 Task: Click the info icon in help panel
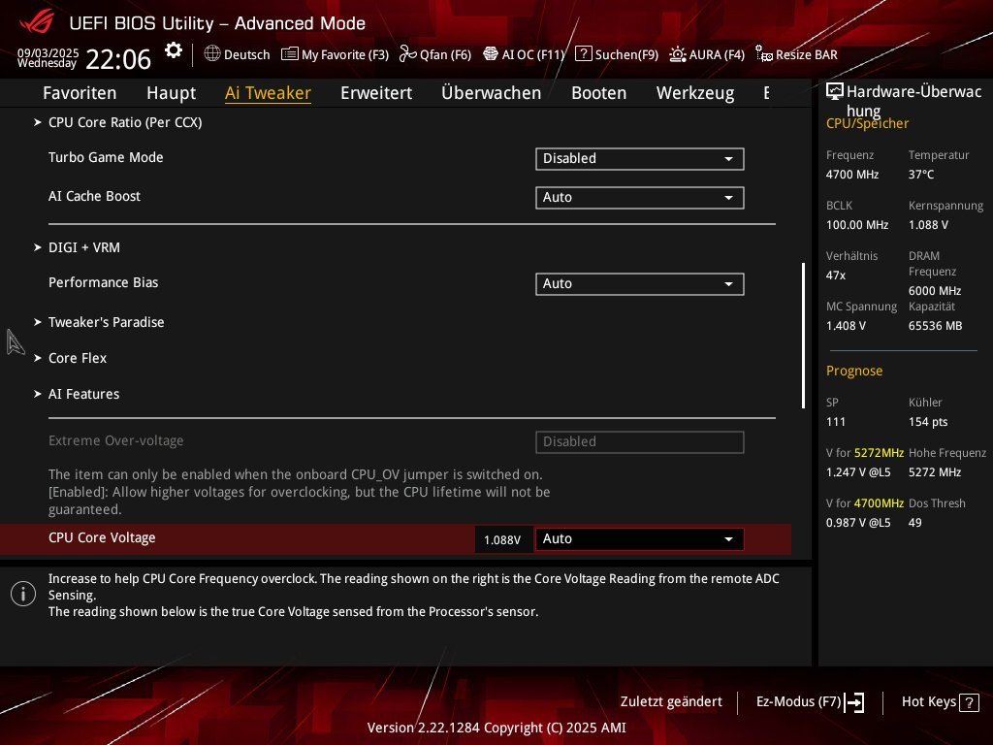point(23,594)
